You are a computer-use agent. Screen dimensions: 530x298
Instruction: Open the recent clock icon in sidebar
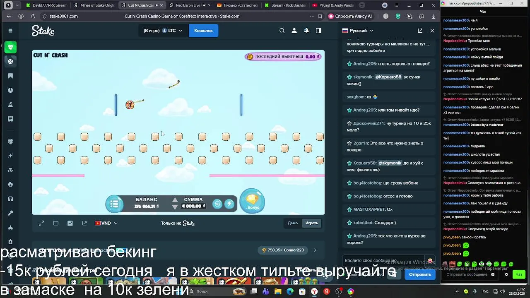click(10, 90)
